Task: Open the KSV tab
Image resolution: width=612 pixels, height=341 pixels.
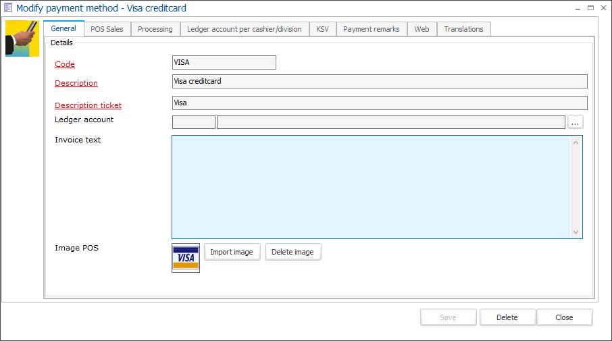Action: 322,29
